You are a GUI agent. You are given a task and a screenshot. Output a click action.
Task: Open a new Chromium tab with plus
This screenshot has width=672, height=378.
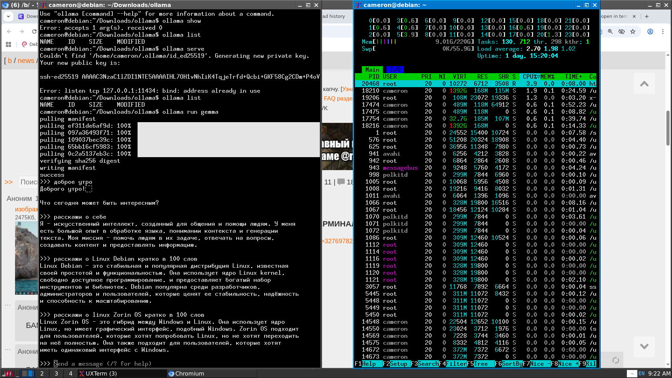pyautogui.click(x=647, y=16)
